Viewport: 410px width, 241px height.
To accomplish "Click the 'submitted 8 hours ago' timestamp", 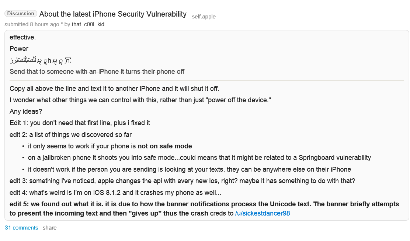I will coord(32,24).
